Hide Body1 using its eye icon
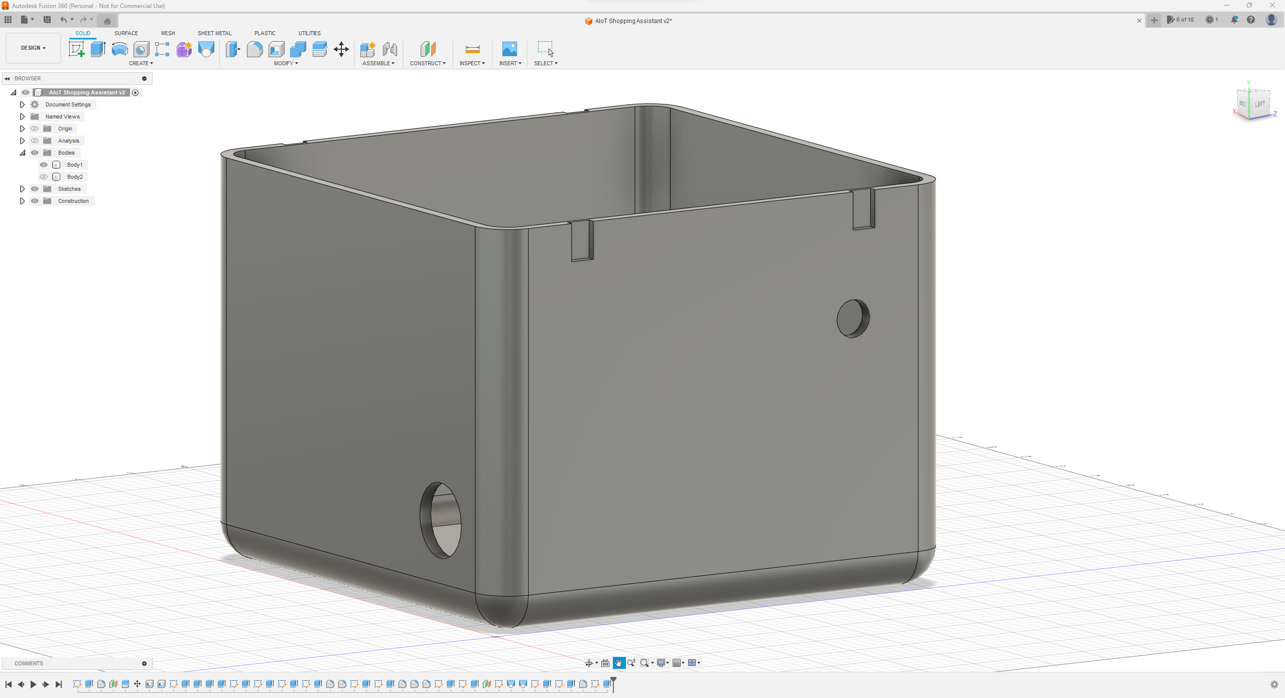1285x698 pixels. [x=43, y=164]
